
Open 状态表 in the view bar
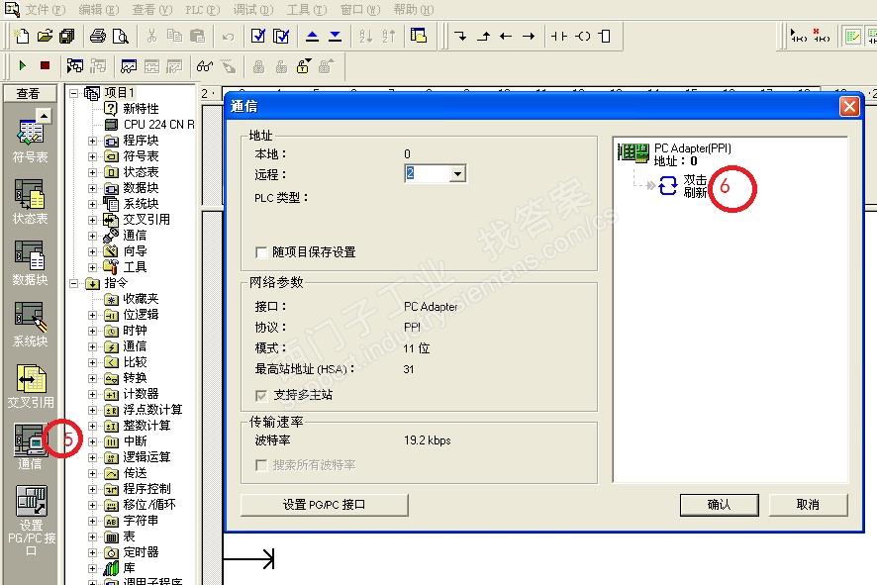click(31, 203)
